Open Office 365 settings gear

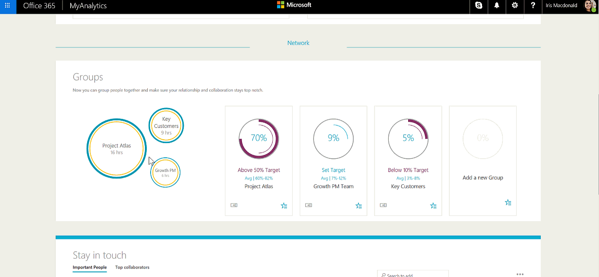[x=515, y=7]
